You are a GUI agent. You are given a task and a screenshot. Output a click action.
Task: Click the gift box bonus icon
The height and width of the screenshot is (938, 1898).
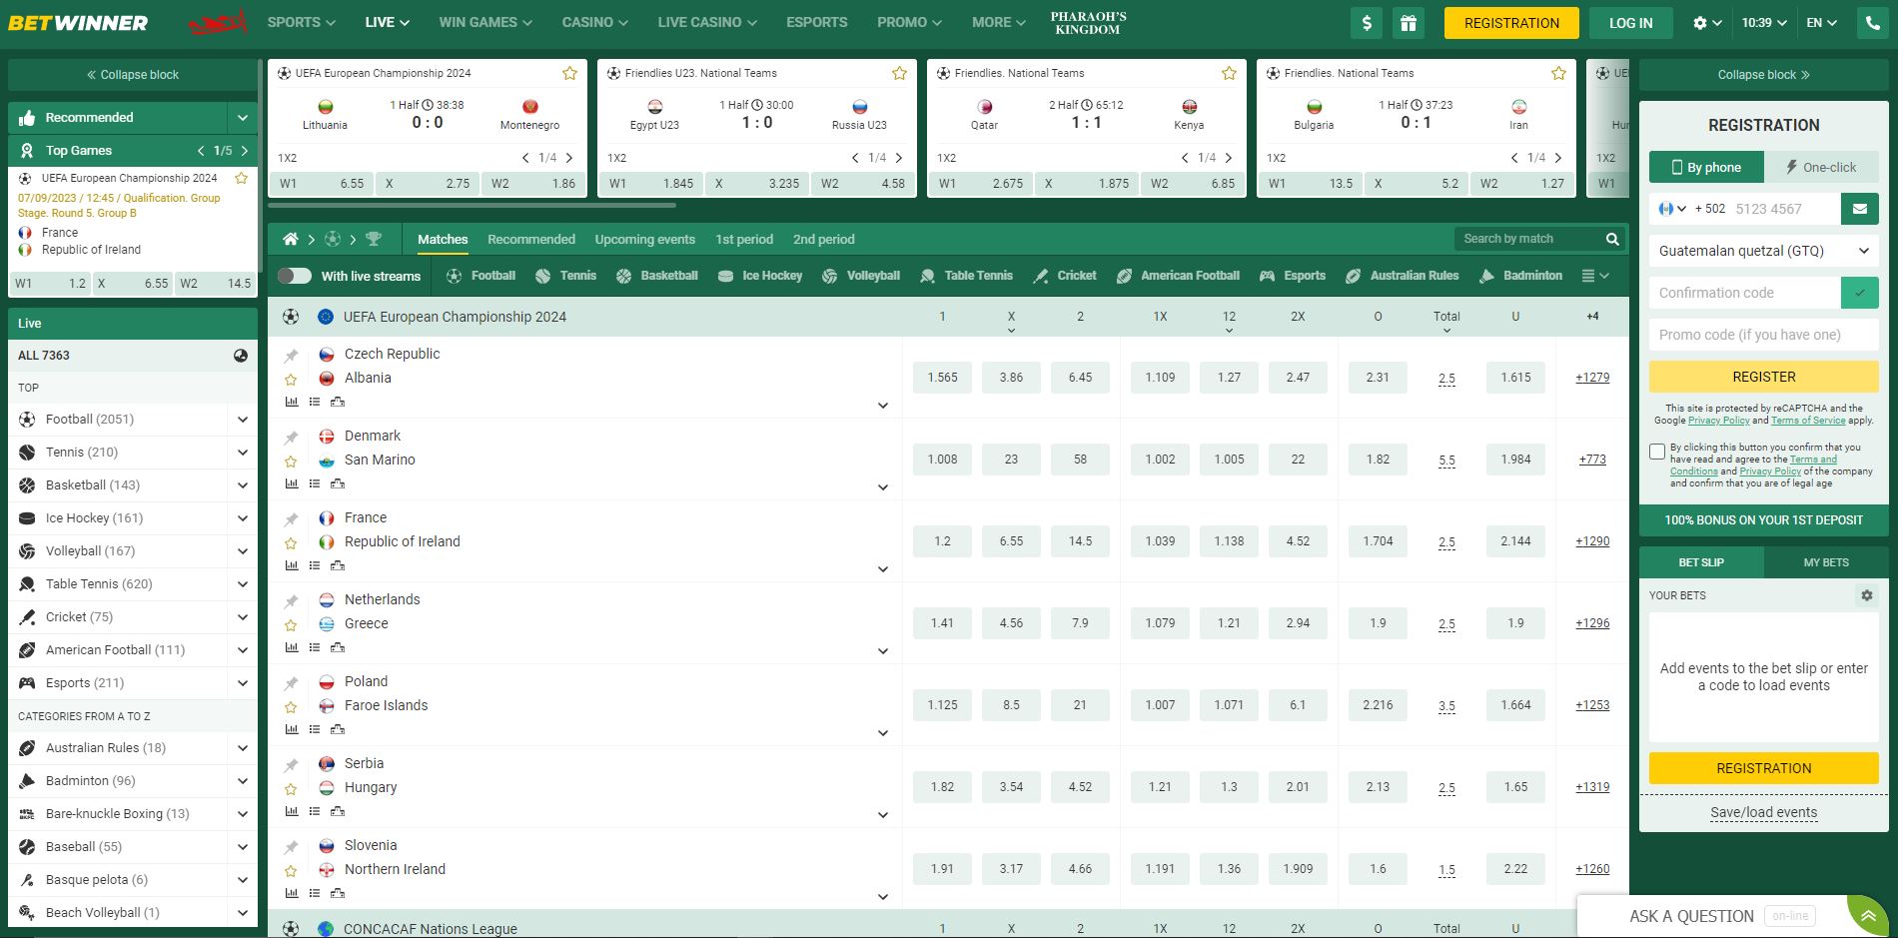pos(1408,23)
